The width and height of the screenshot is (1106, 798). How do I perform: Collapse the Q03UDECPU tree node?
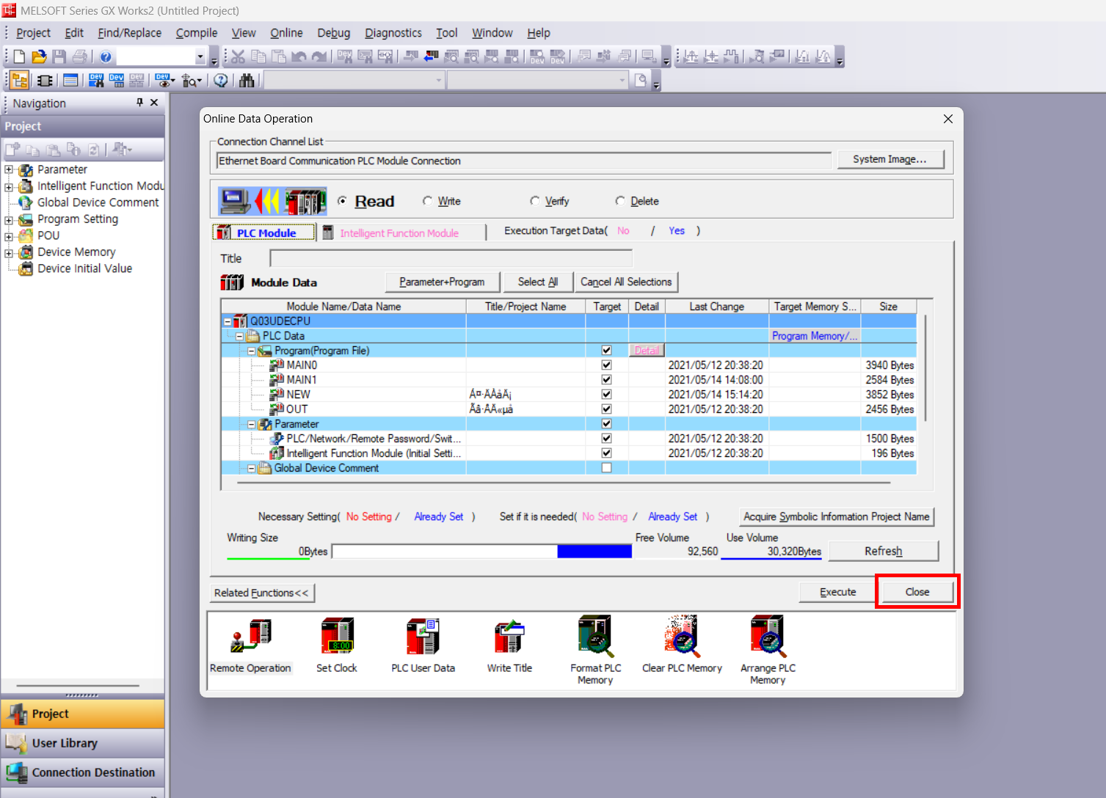[x=228, y=321]
